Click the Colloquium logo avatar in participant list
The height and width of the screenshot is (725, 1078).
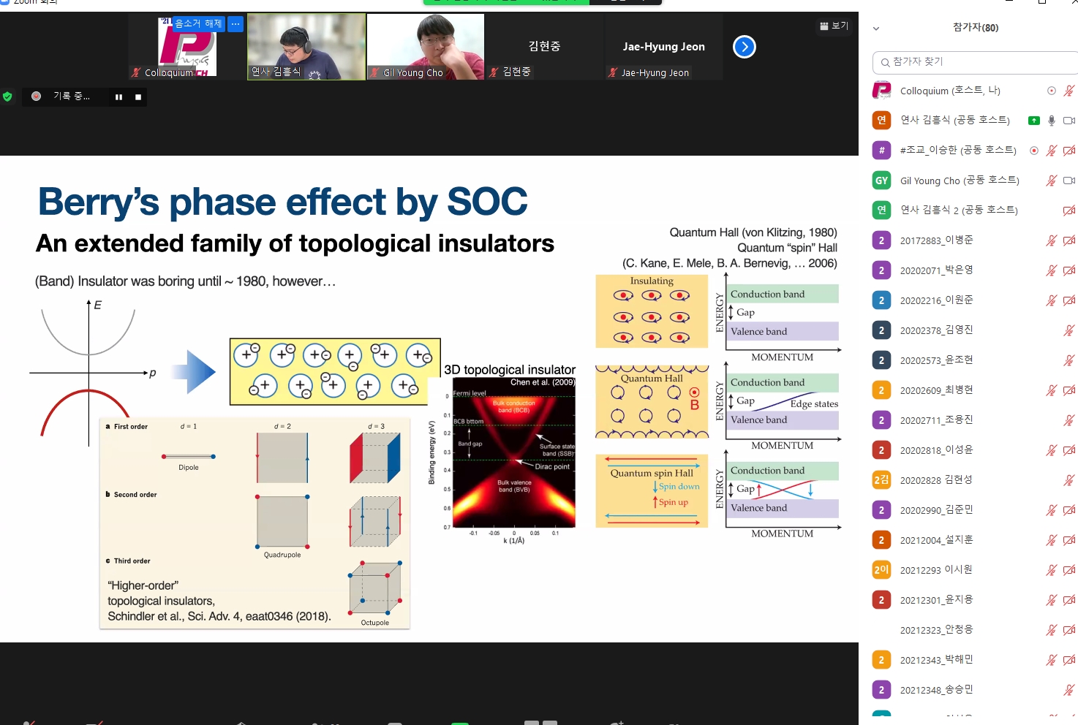coord(882,91)
